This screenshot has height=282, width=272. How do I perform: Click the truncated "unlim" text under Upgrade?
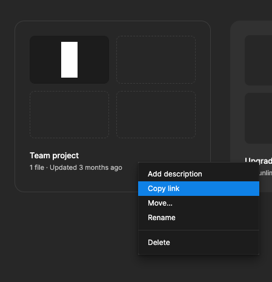(265, 173)
